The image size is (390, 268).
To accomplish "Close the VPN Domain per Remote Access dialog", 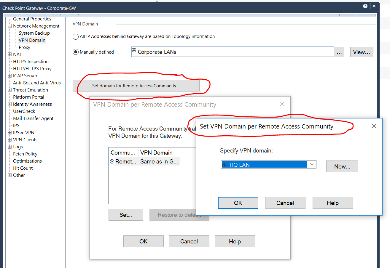I will tap(282, 104).
